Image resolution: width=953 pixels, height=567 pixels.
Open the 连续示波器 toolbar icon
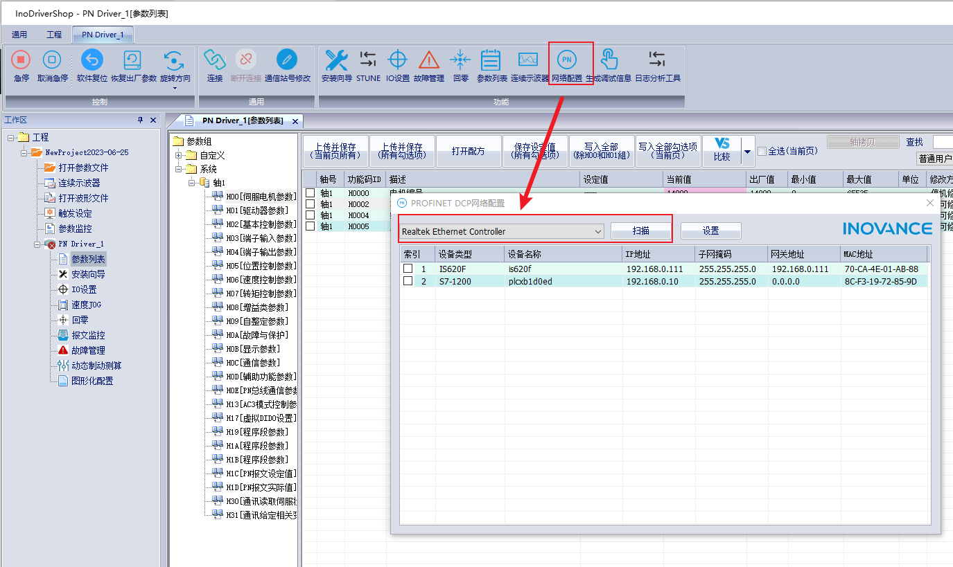pos(529,60)
